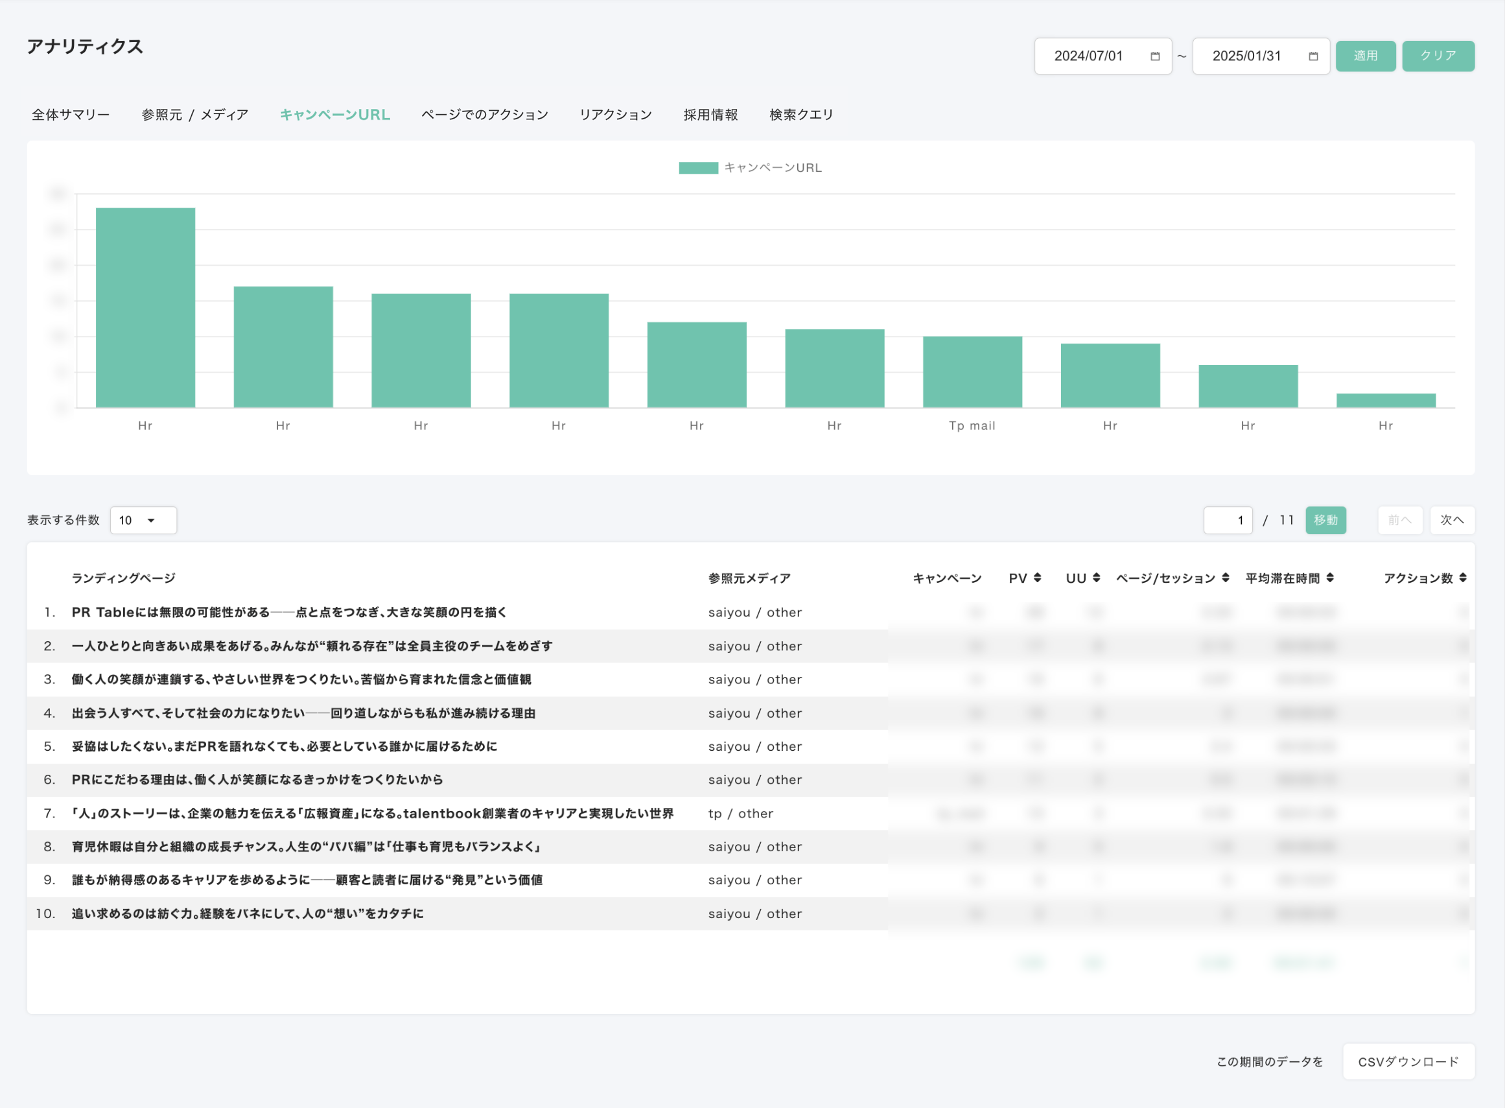Open row 7 「人」のストーリーは

pyautogui.click(x=372, y=814)
